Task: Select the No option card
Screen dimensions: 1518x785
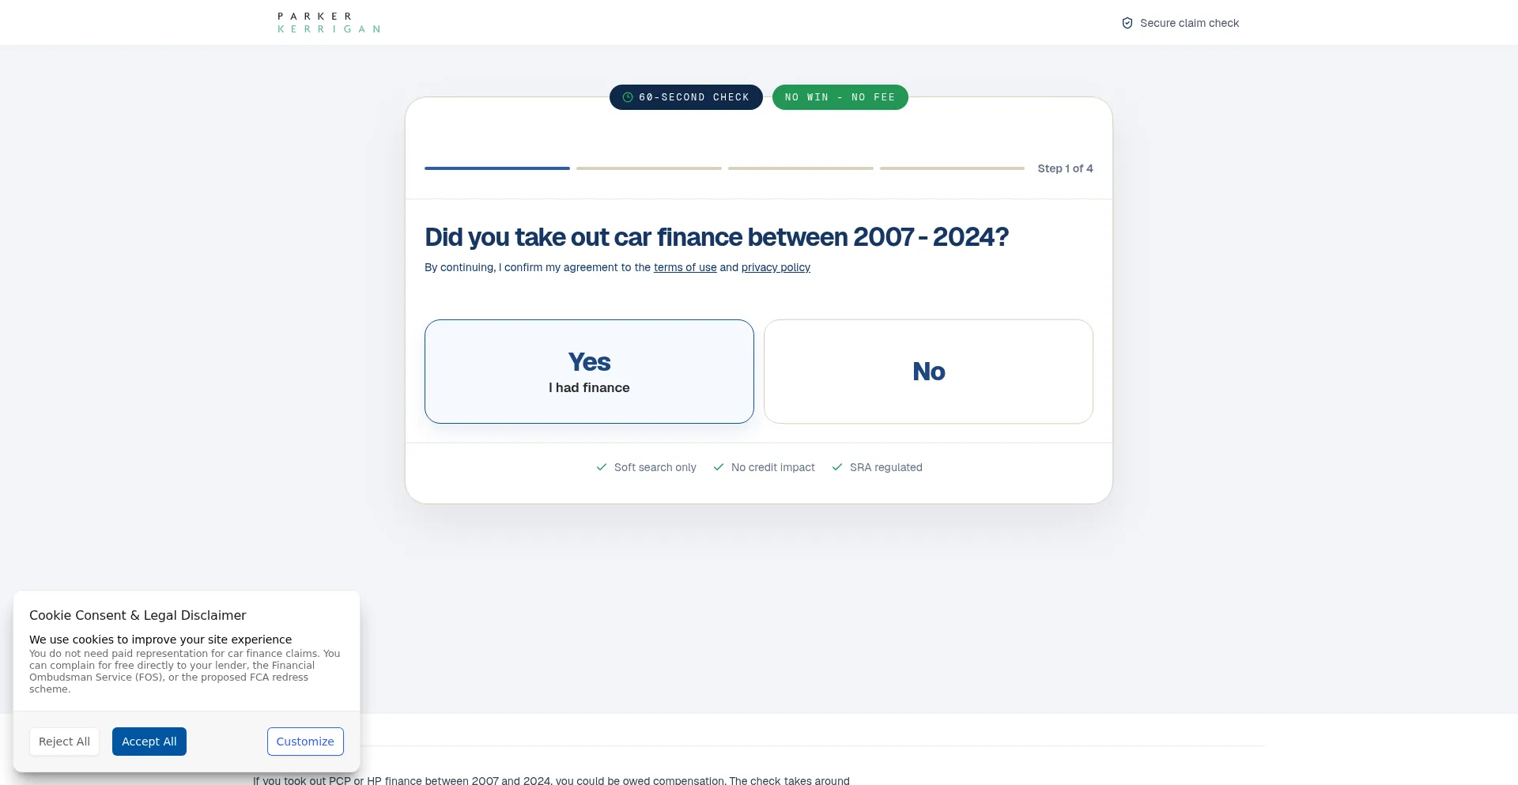Action: pos(928,372)
